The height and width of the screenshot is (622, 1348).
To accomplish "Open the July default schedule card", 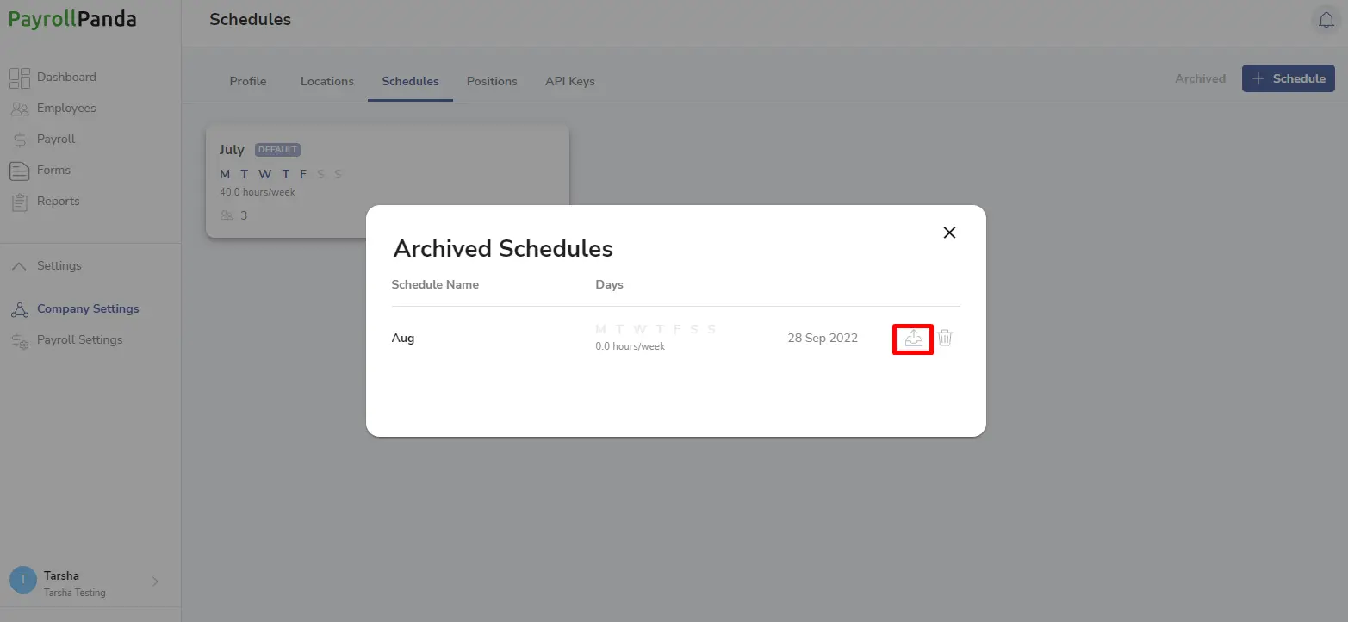I will point(388,181).
